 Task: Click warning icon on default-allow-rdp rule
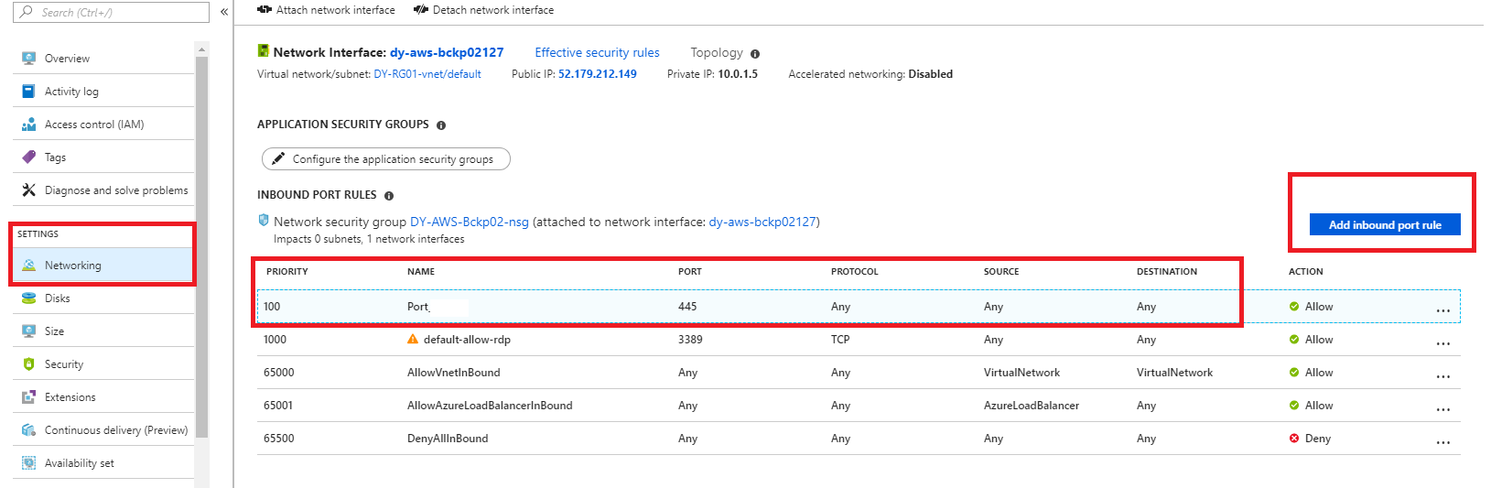[413, 340]
